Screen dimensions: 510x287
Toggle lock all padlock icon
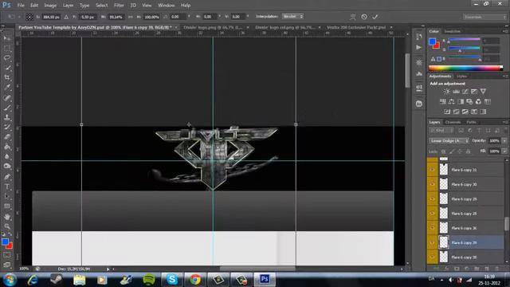click(469, 151)
